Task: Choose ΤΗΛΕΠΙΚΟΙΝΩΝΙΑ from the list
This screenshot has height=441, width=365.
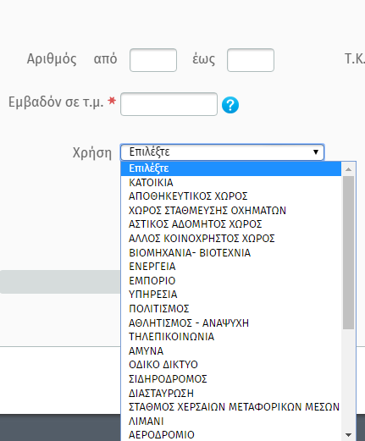Action: (x=231, y=337)
